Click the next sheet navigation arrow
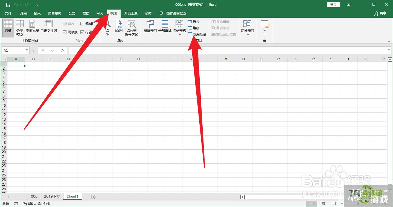The image size is (393, 207). 16,197
